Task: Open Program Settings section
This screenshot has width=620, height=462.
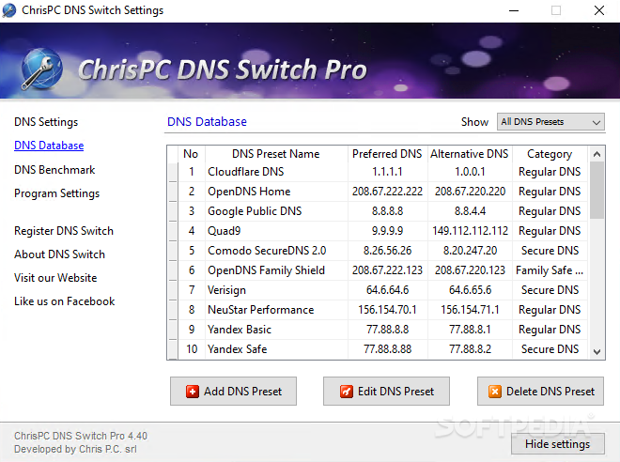Action: pos(56,193)
